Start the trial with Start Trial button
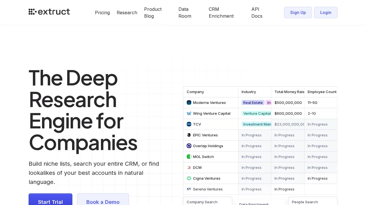 pyautogui.click(x=50, y=201)
